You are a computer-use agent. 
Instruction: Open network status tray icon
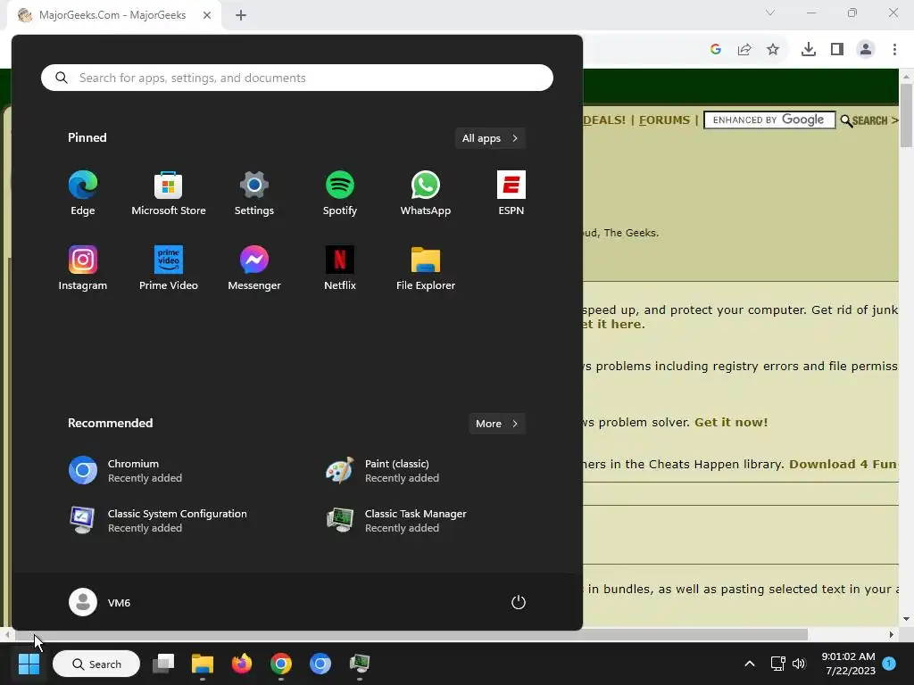click(777, 664)
